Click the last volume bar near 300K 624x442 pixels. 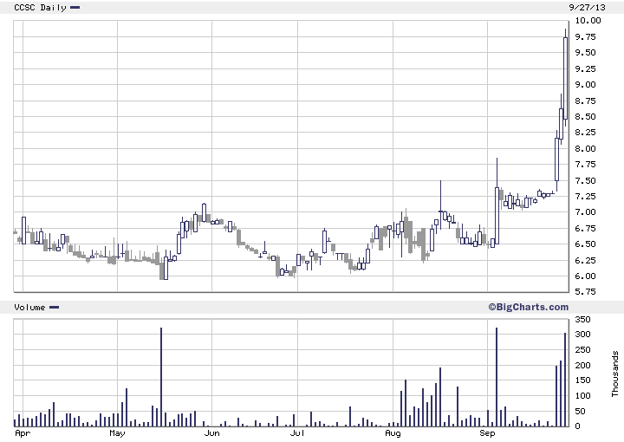(565, 380)
